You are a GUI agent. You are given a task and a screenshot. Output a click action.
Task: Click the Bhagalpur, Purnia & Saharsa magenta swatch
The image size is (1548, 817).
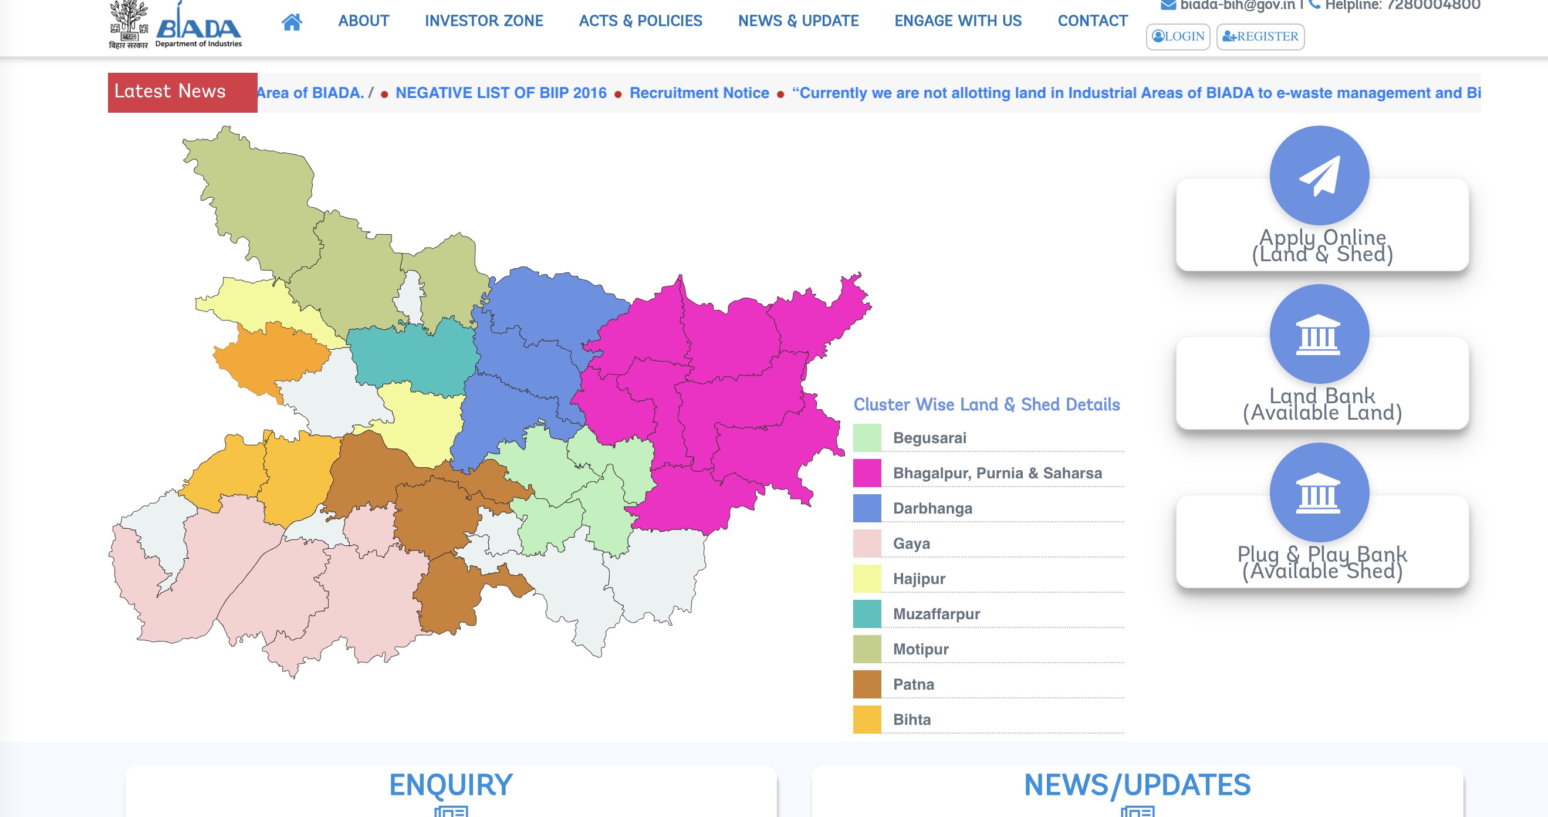867,473
